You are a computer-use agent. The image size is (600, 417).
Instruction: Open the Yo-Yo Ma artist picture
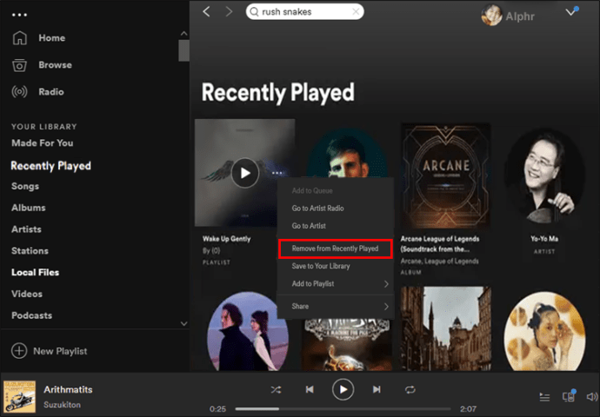(x=544, y=175)
